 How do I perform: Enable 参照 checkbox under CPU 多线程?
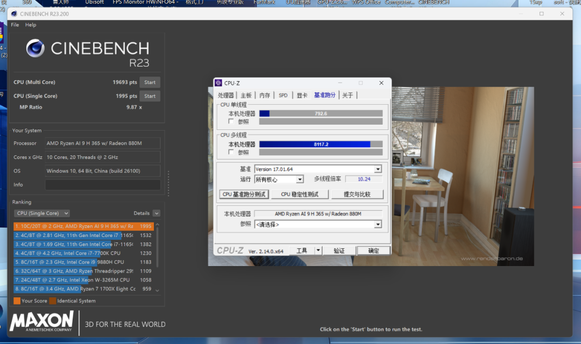click(231, 152)
